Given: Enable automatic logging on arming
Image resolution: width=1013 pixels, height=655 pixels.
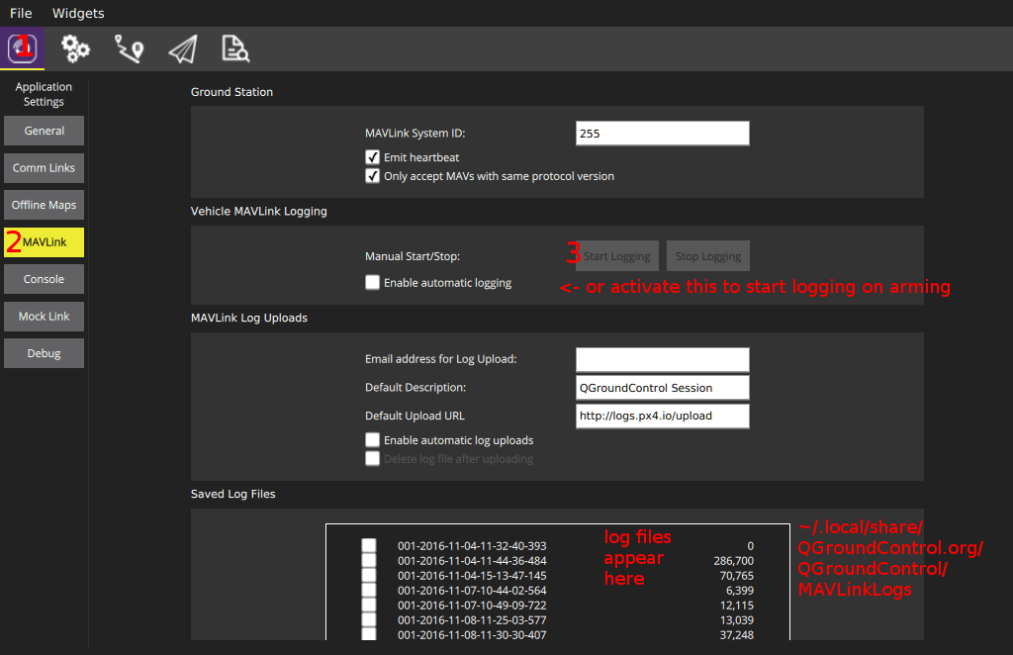Looking at the screenshot, I should 372,282.
